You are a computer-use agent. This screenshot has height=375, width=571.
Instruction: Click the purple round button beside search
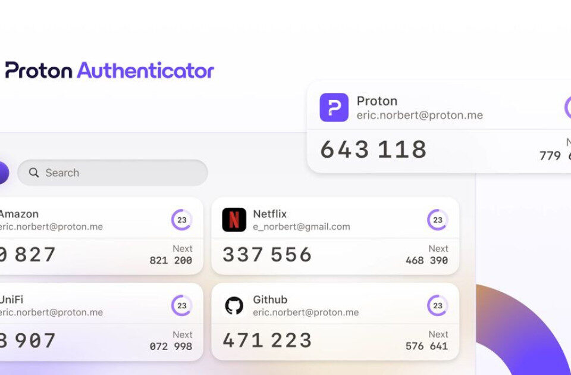point(3,173)
